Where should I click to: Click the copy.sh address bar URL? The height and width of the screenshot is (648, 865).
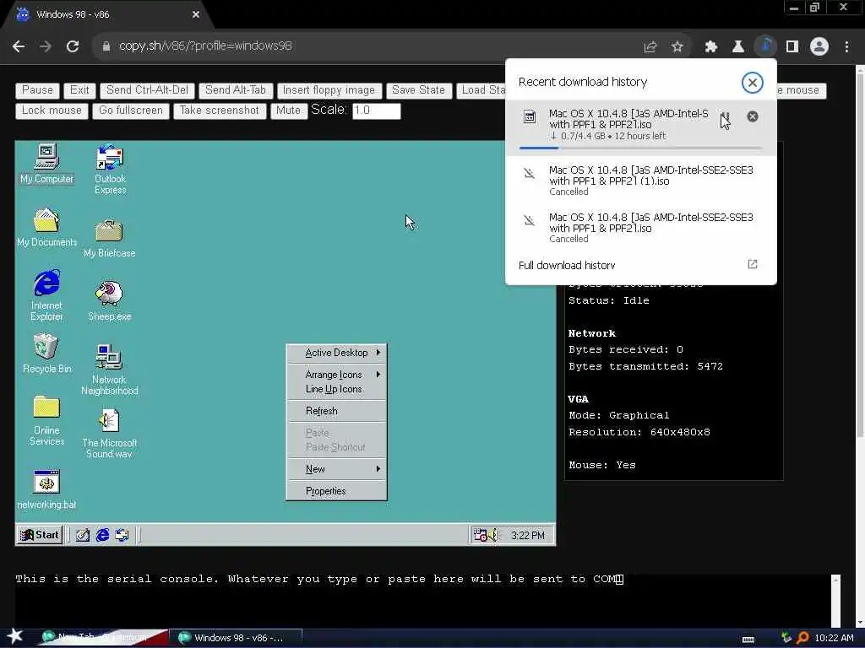[x=205, y=46]
